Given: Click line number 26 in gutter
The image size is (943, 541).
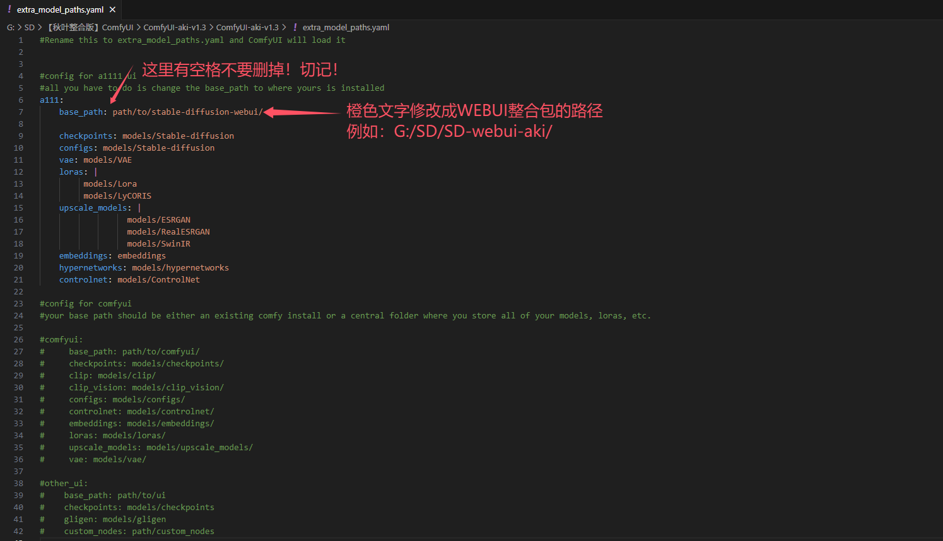Looking at the screenshot, I should pos(18,339).
